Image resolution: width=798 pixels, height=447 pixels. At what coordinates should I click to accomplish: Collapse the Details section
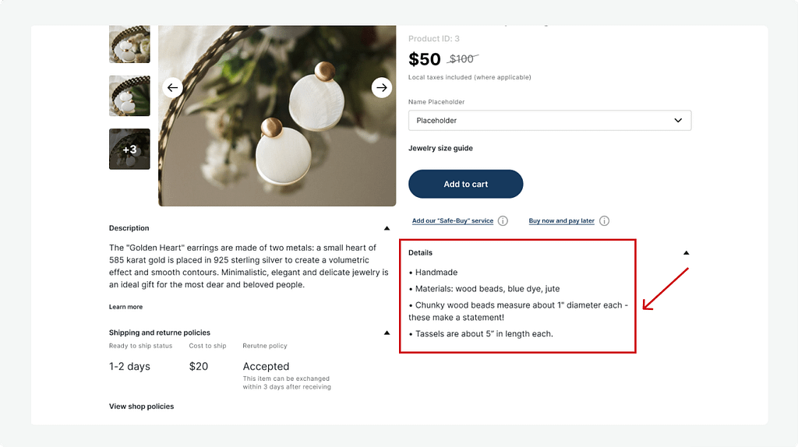click(x=686, y=252)
